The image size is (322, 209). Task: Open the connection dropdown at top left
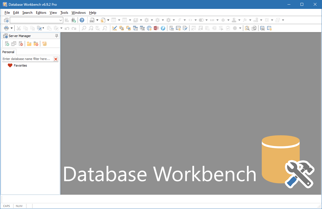tap(60, 20)
